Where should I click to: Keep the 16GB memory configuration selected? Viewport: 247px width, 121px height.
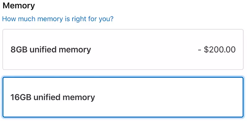[123, 97]
